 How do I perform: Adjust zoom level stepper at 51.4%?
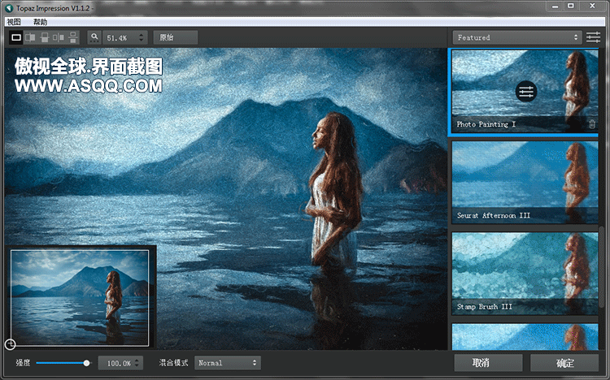[x=141, y=37]
